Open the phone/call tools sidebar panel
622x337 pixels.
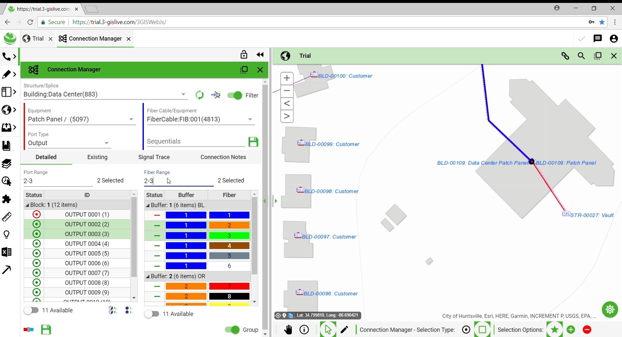pos(7,56)
